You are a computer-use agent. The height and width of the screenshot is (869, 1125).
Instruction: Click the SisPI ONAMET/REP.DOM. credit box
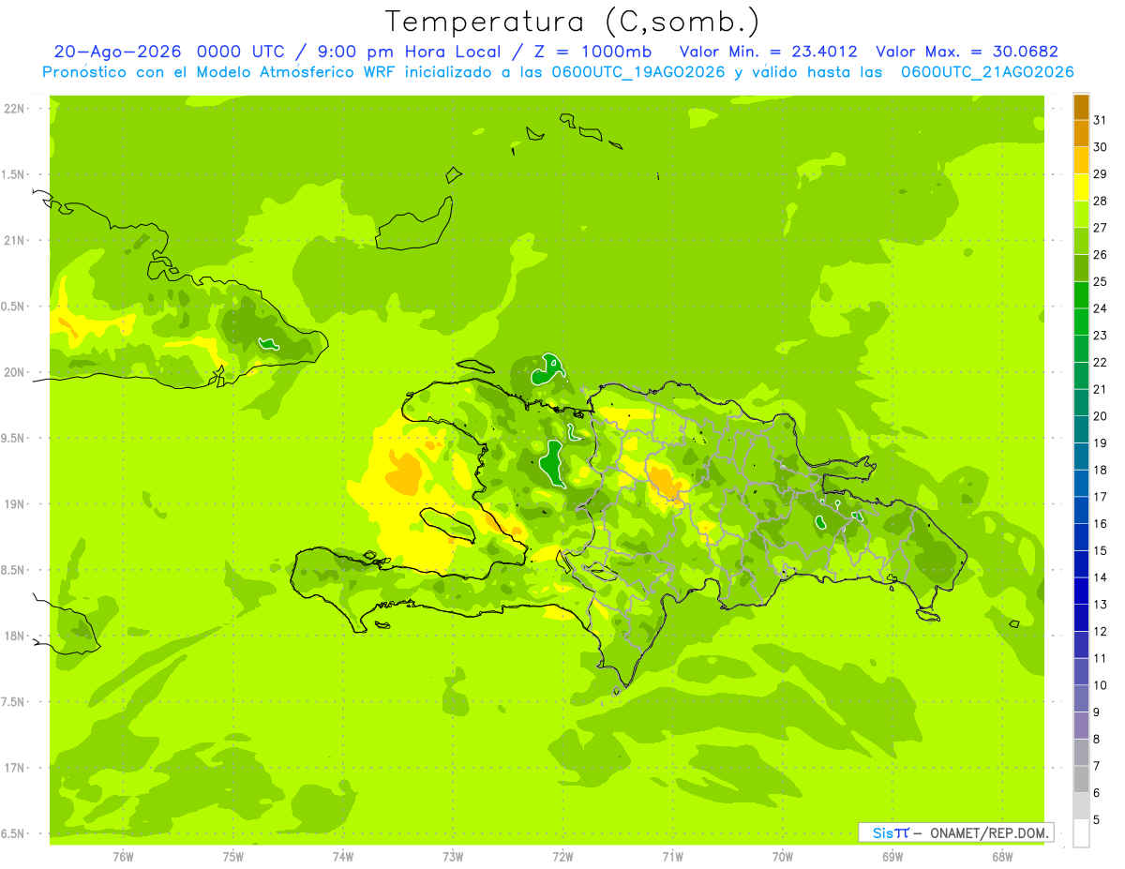pos(955,832)
